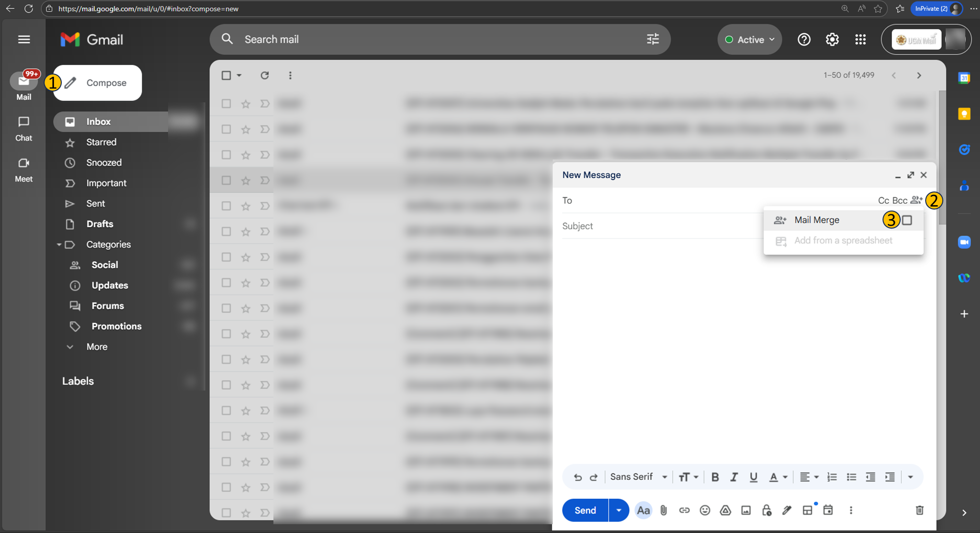
Task: Check the first email row checkbox
Action: (226, 104)
